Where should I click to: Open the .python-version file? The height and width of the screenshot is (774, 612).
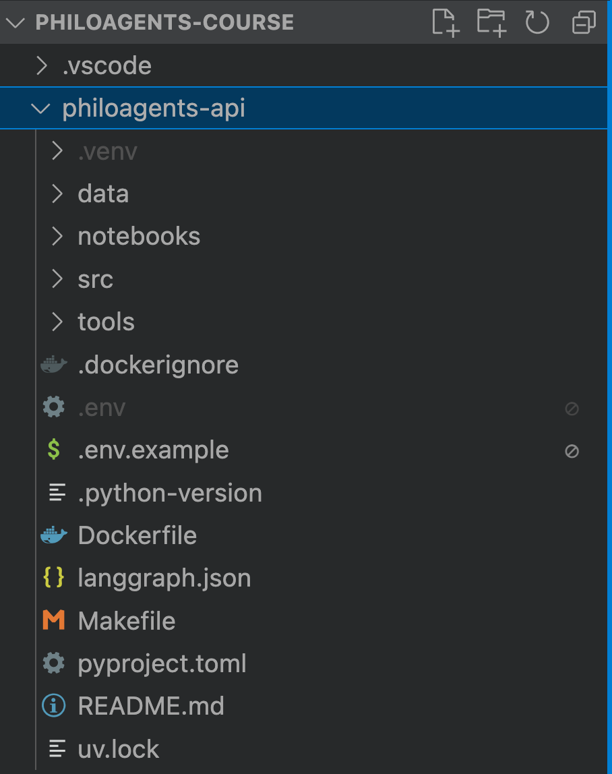point(170,493)
